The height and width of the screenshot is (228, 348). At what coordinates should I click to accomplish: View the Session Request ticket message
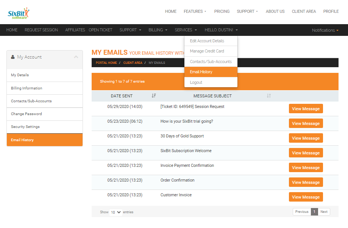pos(306,109)
